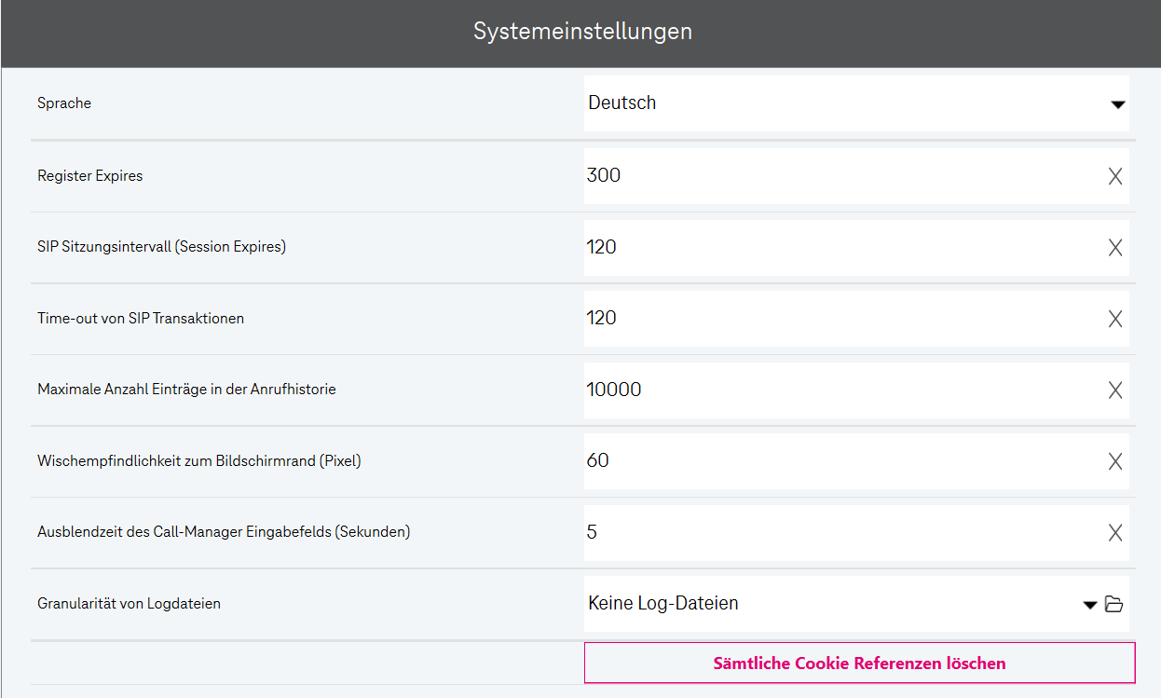This screenshot has height=698, width=1161.
Task: Click the Sprache setting label
Action: [x=64, y=103]
